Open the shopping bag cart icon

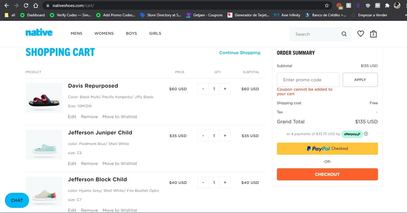pos(373,34)
